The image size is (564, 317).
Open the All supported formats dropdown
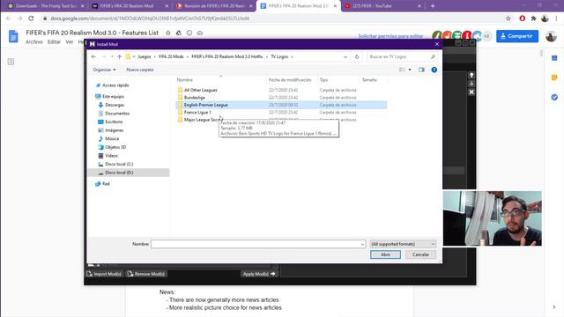(403, 244)
